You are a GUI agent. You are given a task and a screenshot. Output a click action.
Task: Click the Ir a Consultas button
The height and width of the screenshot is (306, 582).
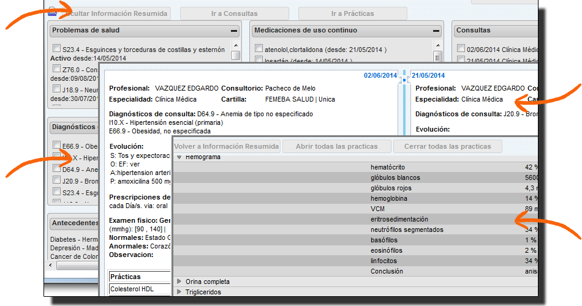pyautogui.click(x=235, y=13)
